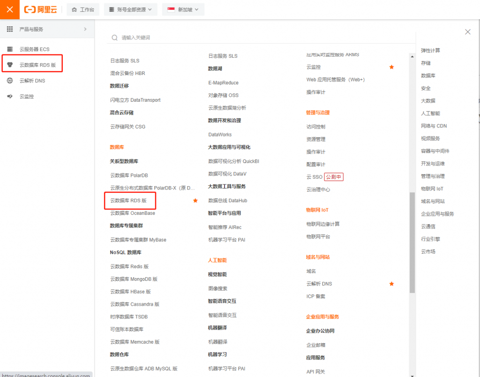
Task: Open 云数据库 Redis 版
Action: pos(129,266)
